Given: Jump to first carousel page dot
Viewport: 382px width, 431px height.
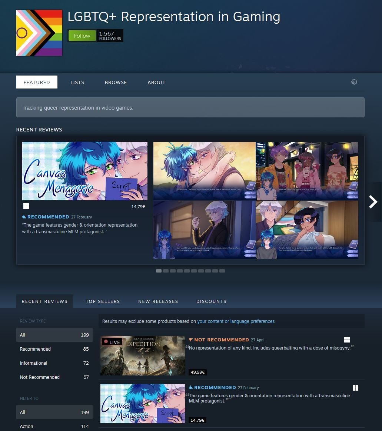Looking at the screenshot, I should click(159, 271).
